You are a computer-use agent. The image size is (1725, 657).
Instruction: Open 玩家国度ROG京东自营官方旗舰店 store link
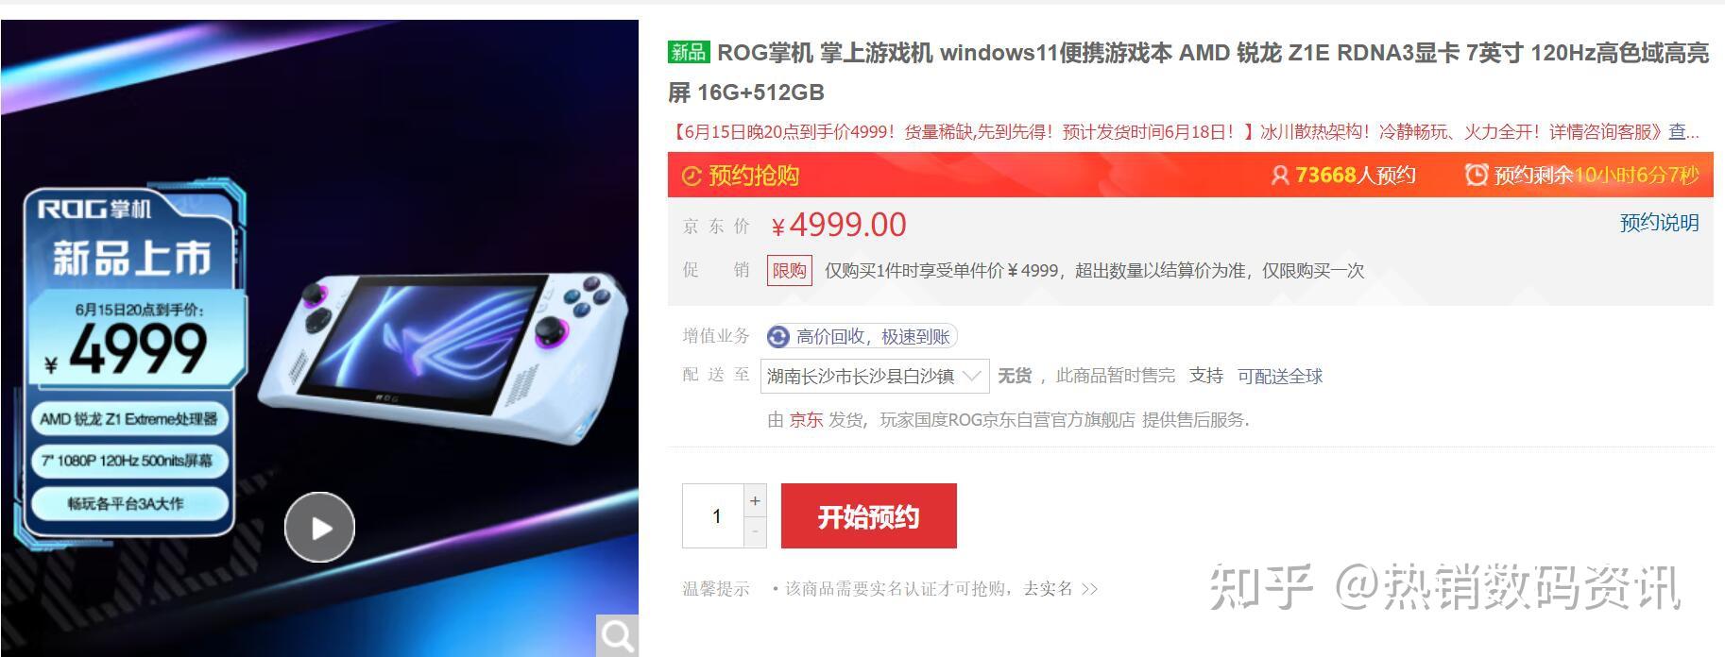[1007, 420]
